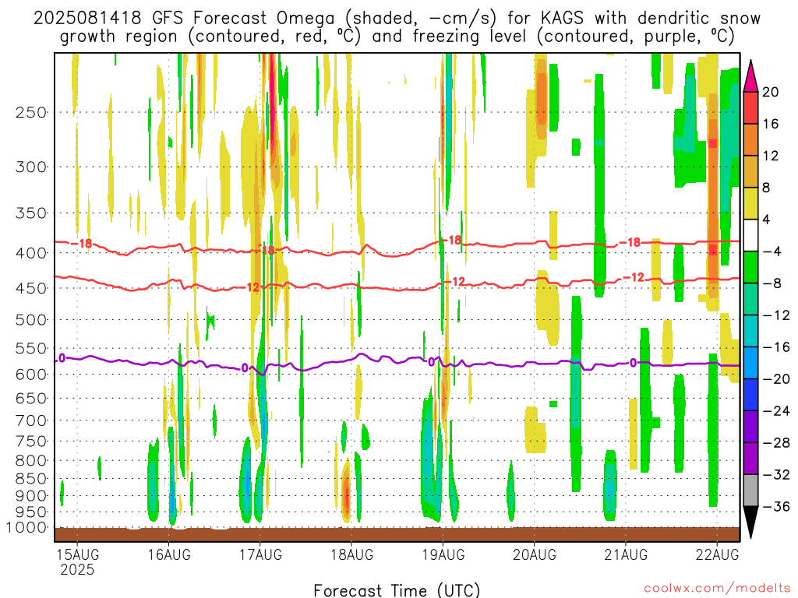This screenshot has height=598, width=798.
Task: Click the colorbar value label 16
Action: (x=771, y=124)
